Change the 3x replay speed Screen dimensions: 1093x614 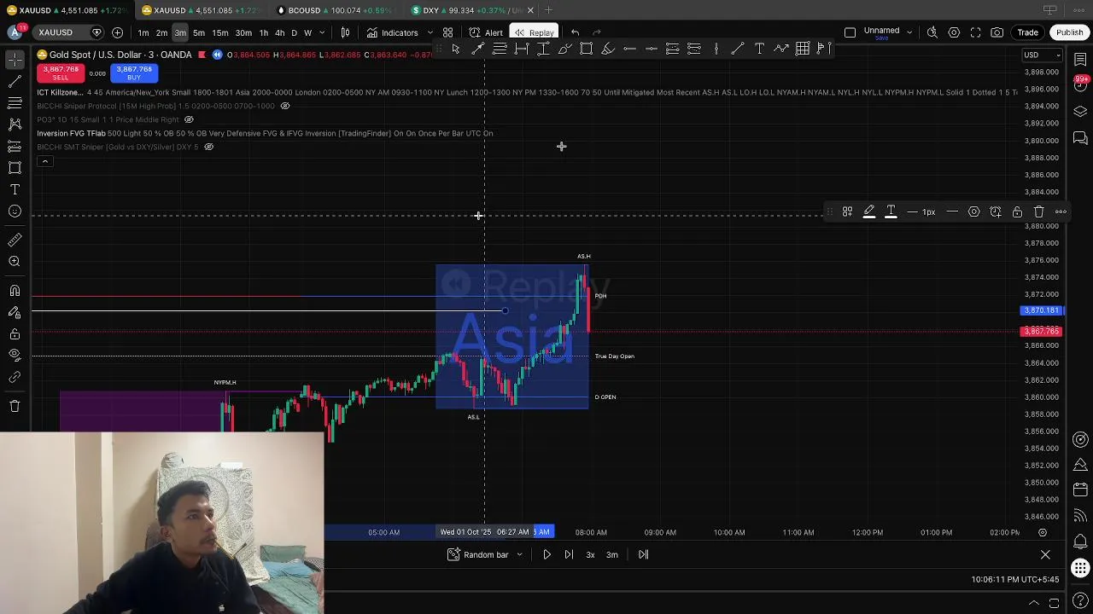590,555
